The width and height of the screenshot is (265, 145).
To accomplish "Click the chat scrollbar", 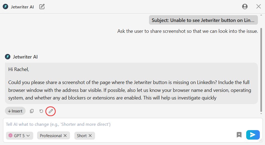I will pyautogui.click(x=261, y=70).
